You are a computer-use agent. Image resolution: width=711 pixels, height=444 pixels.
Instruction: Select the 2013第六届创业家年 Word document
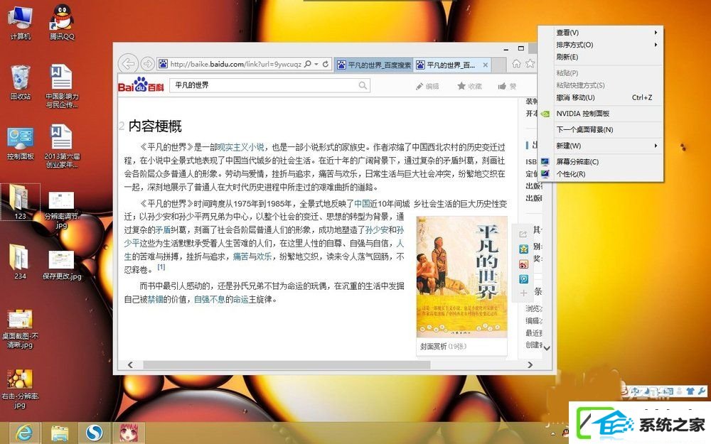tap(62, 146)
